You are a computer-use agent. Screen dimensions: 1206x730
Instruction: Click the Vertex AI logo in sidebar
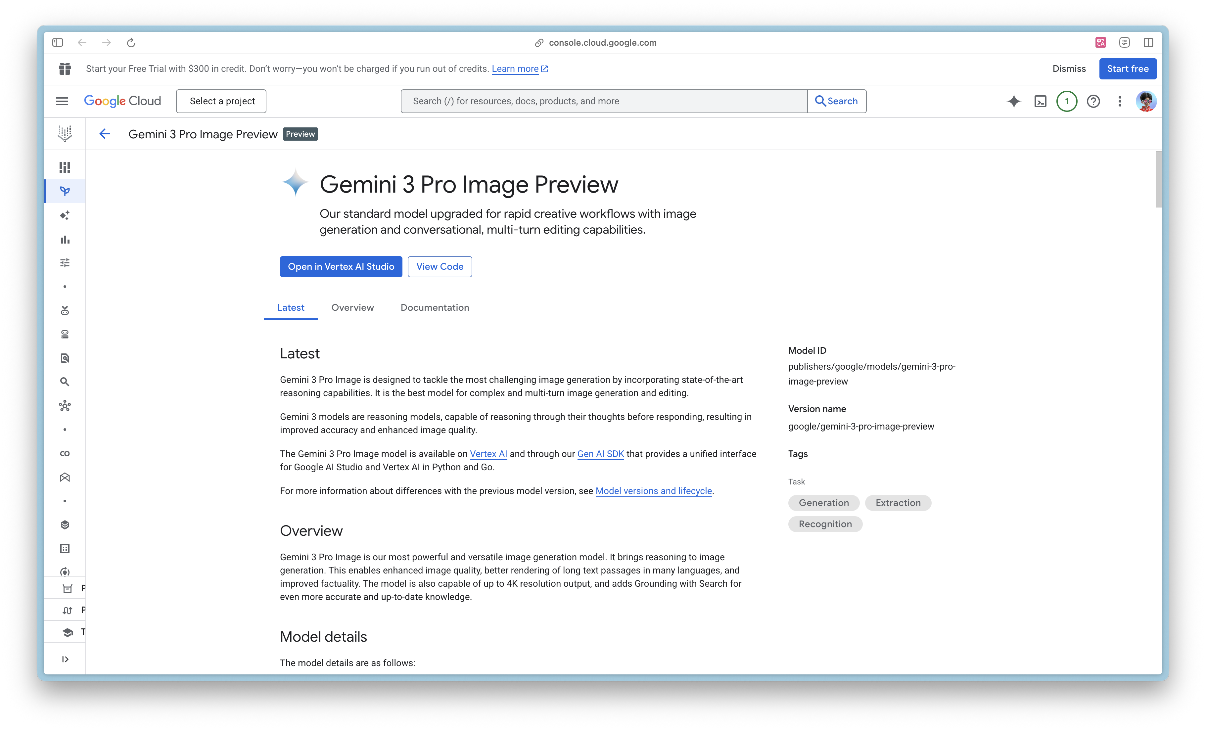coord(65,134)
